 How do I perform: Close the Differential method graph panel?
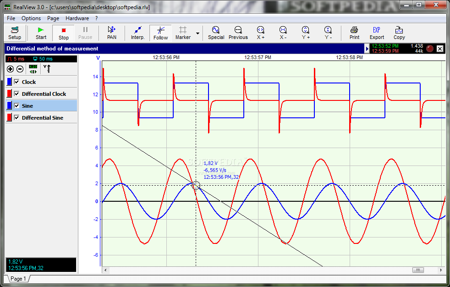440,49
